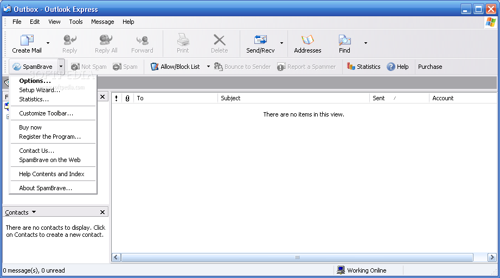
Task: Open the Contacts pane dropdown
Action: 34,212
